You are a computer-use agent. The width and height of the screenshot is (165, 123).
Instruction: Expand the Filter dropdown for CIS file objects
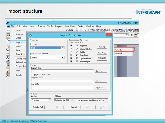click(x=107, y=100)
